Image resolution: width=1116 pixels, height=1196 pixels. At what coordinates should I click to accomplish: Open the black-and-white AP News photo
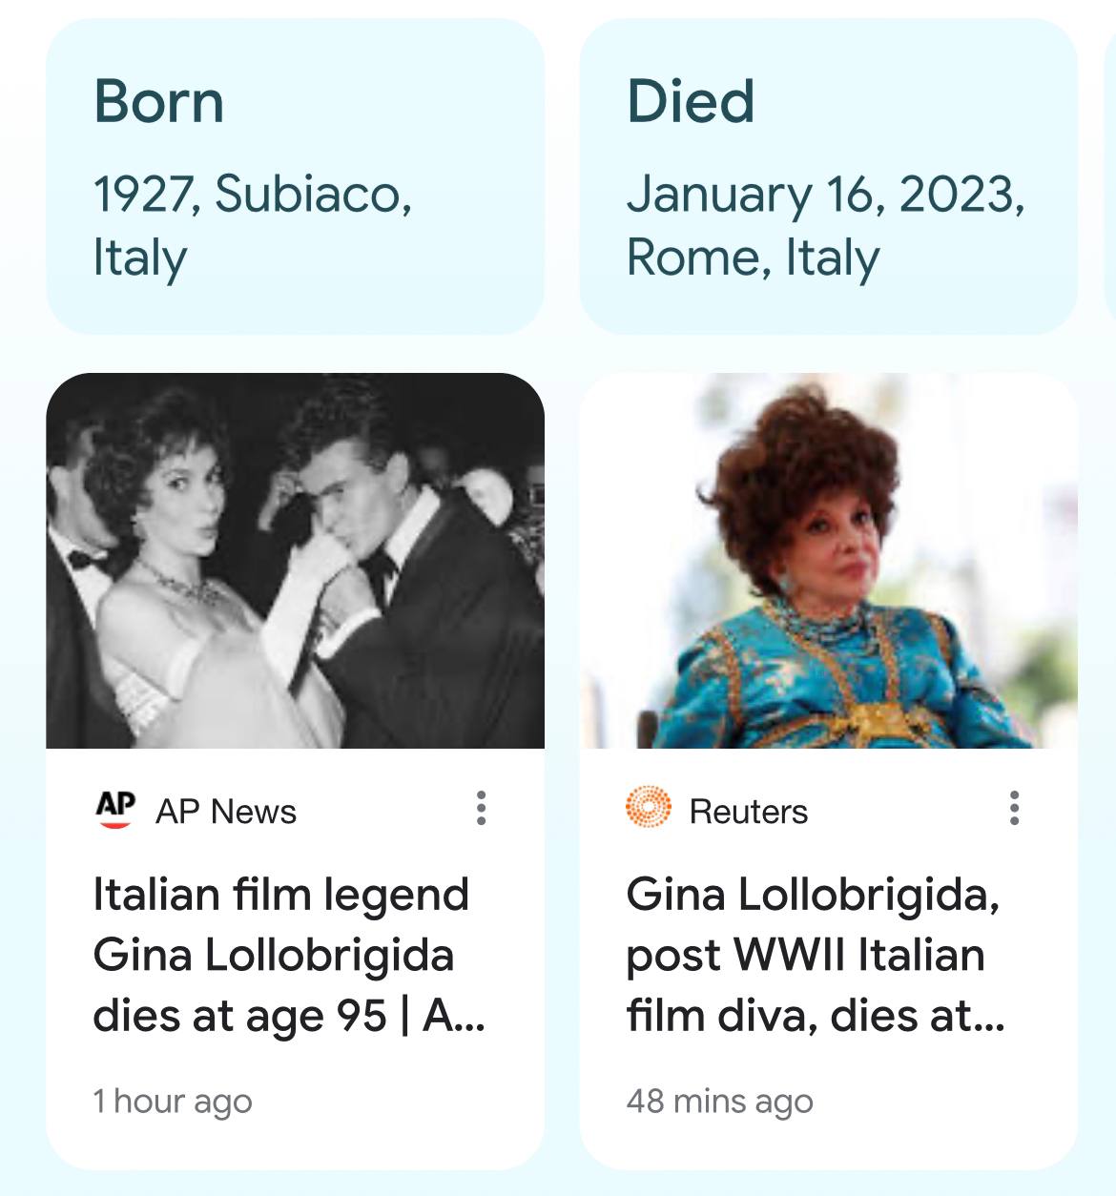coord(295,561)
